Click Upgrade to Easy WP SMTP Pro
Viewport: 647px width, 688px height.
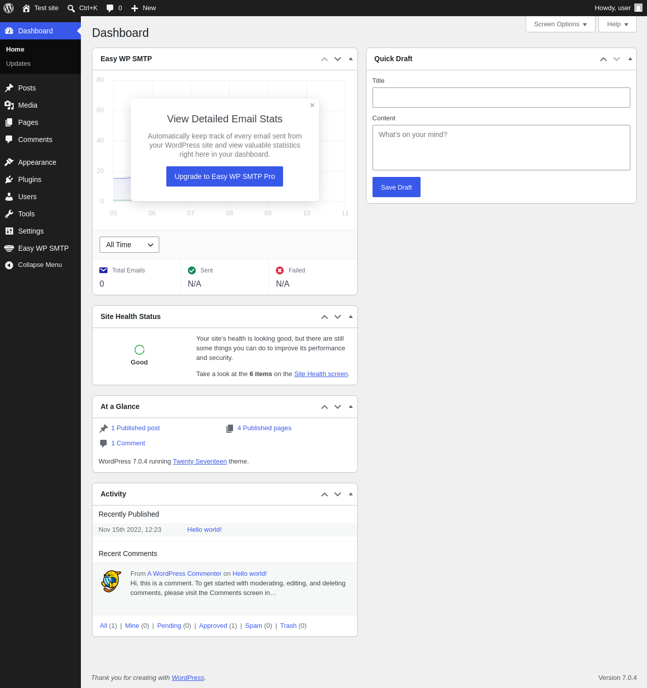coord(225,176)
